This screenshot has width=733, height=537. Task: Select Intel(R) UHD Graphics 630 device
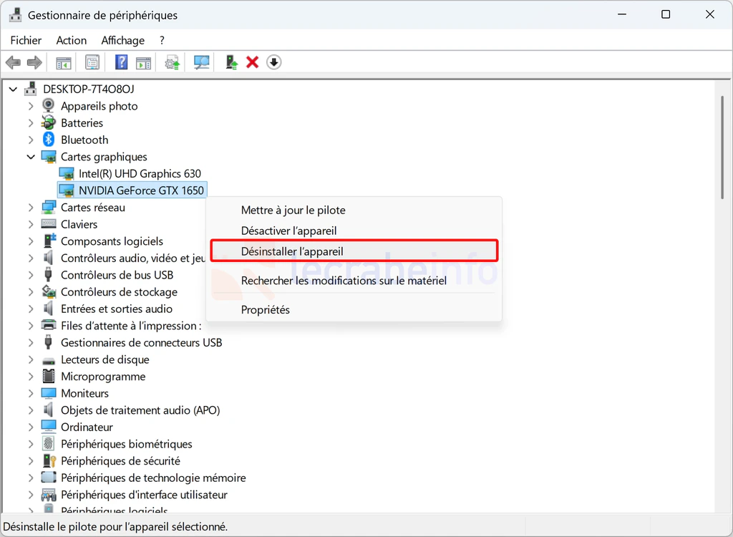point(140,173)
